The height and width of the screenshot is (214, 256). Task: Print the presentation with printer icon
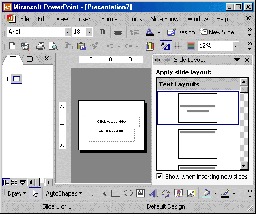pyautogui.click(x=41, y=46)
